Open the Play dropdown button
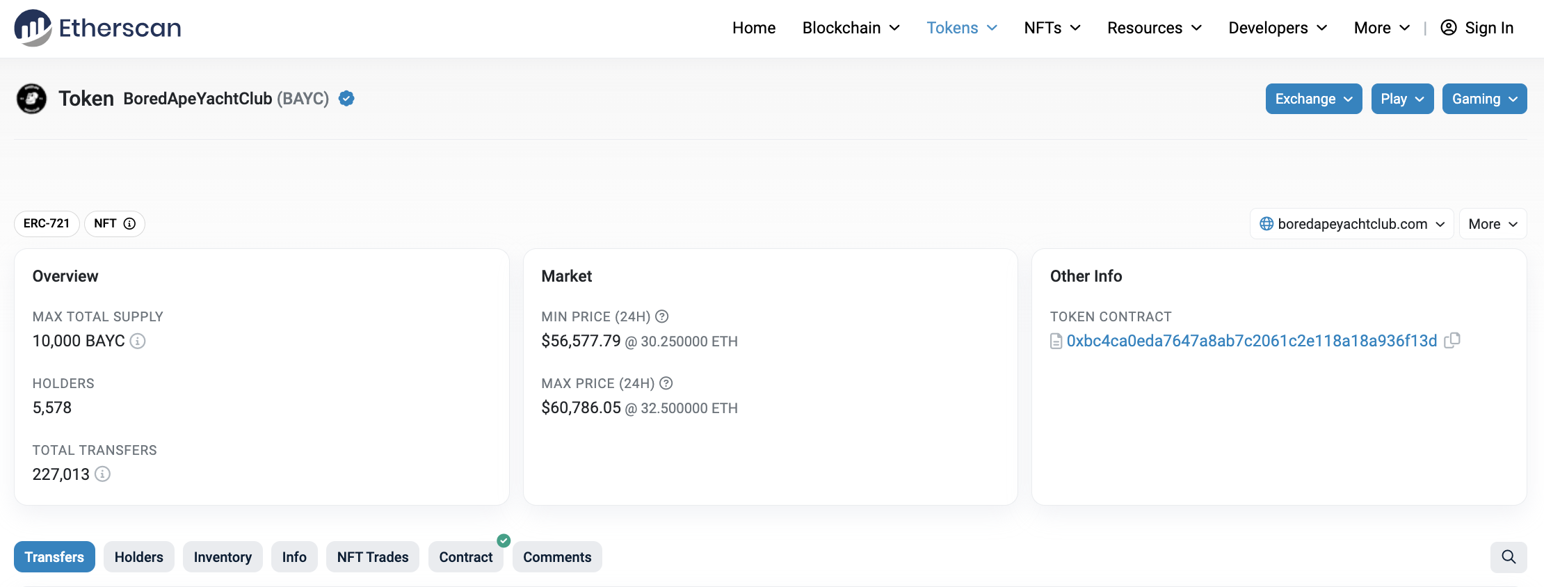Viewport: 1544px width, 587px height. (1402, 99)
